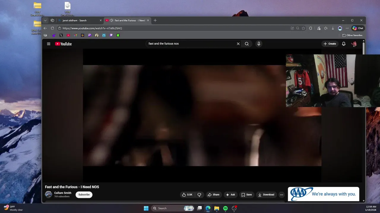The height and width of the screenshot is (213, 380).
Task: Open a new browser tab
Action: (155, 20)
